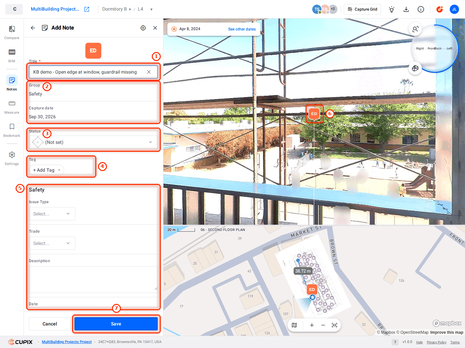Open project in new window icon

pyautogui.click(x=87, y=9)
